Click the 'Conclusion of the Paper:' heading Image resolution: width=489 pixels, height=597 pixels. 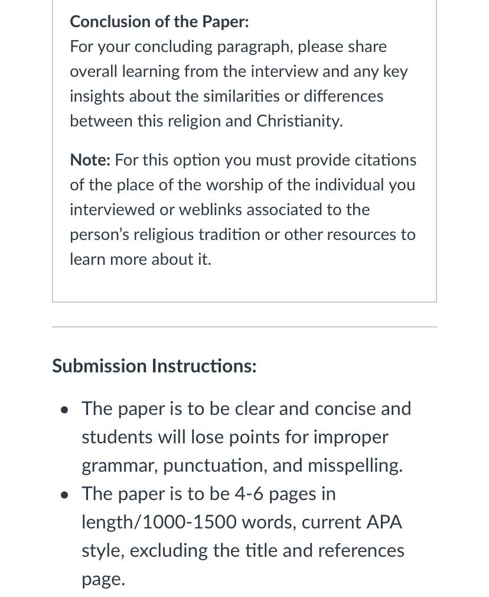(x=159, y=22)
